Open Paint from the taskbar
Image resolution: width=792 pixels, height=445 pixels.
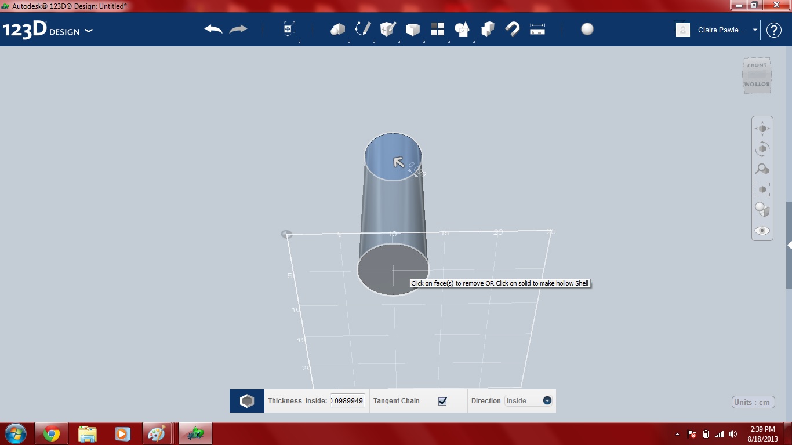[157, 433]
